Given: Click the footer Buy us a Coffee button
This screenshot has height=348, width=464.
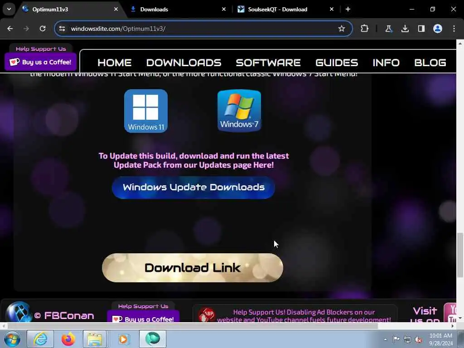Looking at the screenshot, I should [x=143, y=317].
